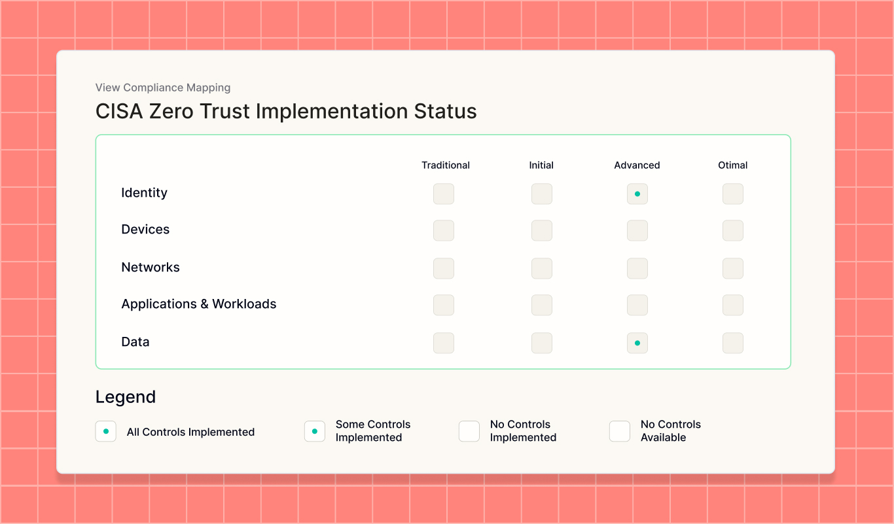Select Applications & Workloads Traditional status cell

444,305
